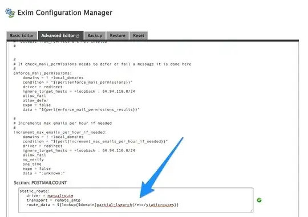Click the "one_time" config line
Image resolution: width=308 pixels, height=217 pixels.
click(x=32, y=164)
